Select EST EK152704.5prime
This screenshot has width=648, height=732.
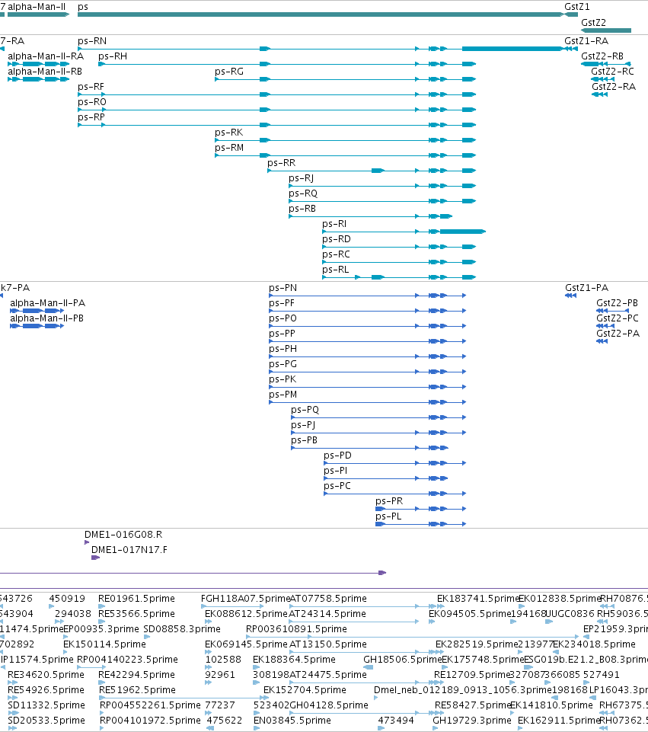tap(267, 698)
